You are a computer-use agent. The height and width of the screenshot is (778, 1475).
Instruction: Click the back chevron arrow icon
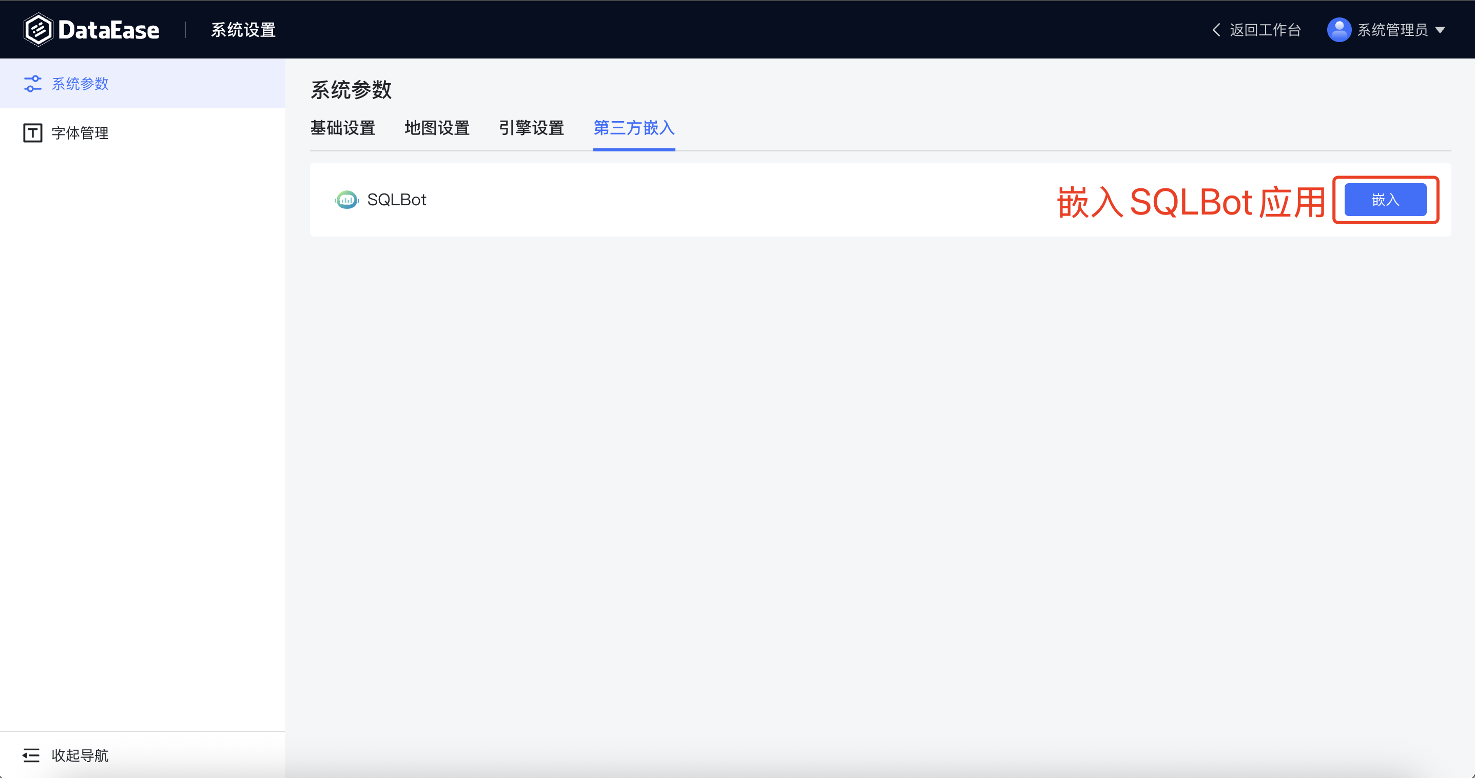tap(1216, 30)
